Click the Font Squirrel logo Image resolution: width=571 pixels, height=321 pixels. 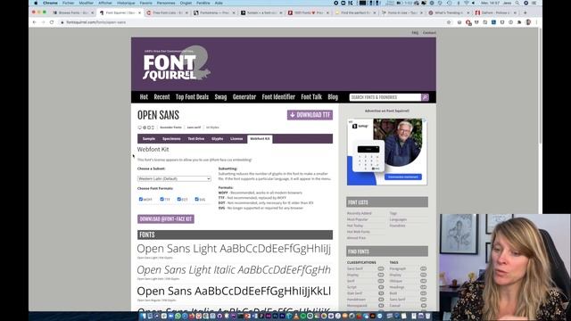(x=177, y=63)
